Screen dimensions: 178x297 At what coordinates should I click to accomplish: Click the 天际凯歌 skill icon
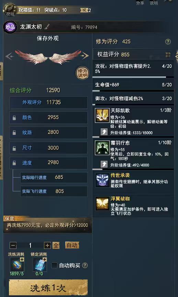(x=102, y=116)
